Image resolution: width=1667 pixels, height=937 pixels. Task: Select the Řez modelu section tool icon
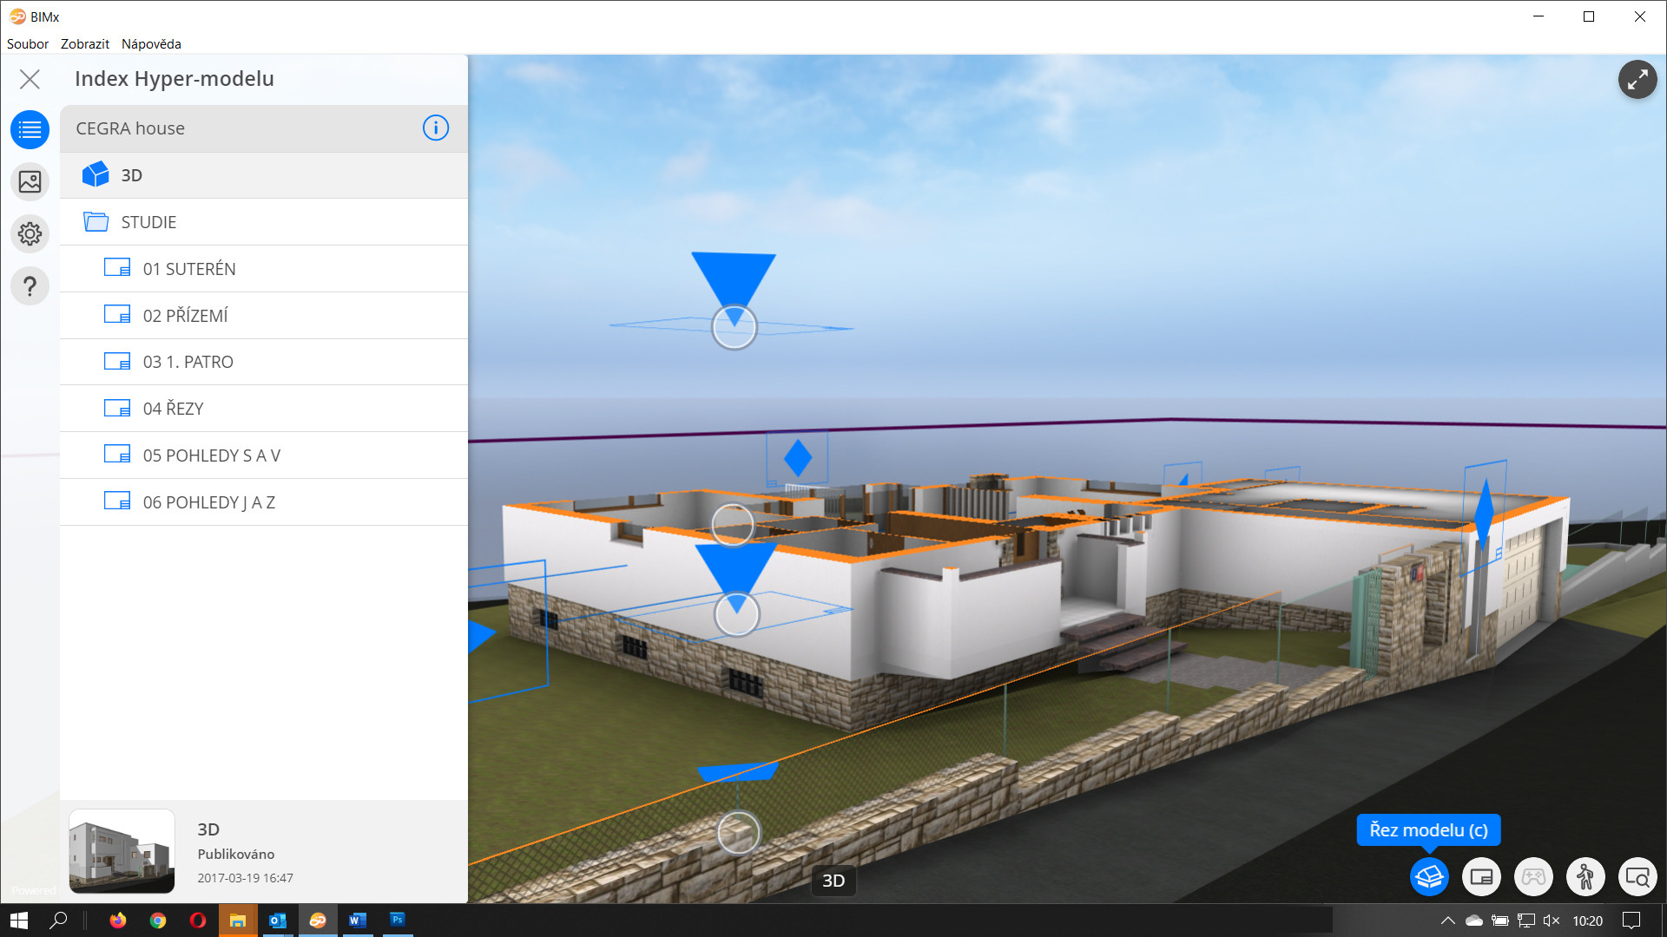[x=1428, y=876]
